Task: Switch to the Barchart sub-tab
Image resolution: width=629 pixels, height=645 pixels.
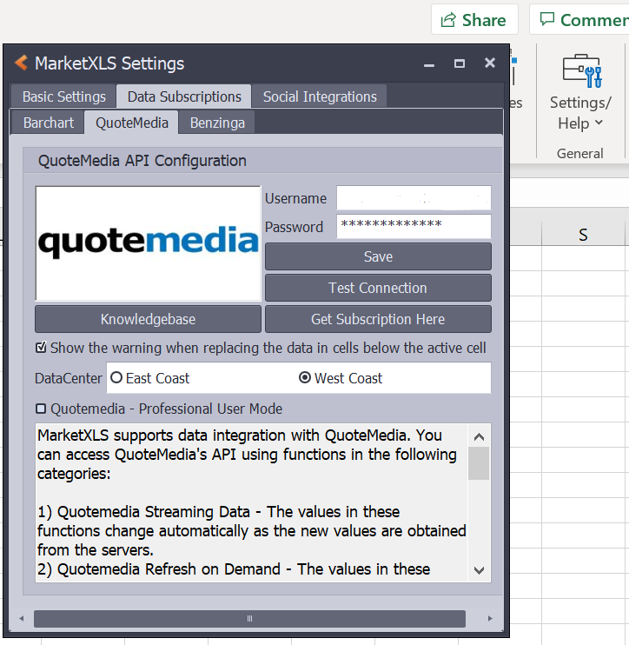Action: click(49, 123)
